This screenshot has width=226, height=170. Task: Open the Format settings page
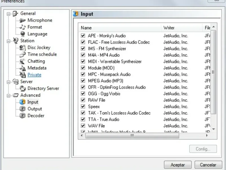coord(35,27)
